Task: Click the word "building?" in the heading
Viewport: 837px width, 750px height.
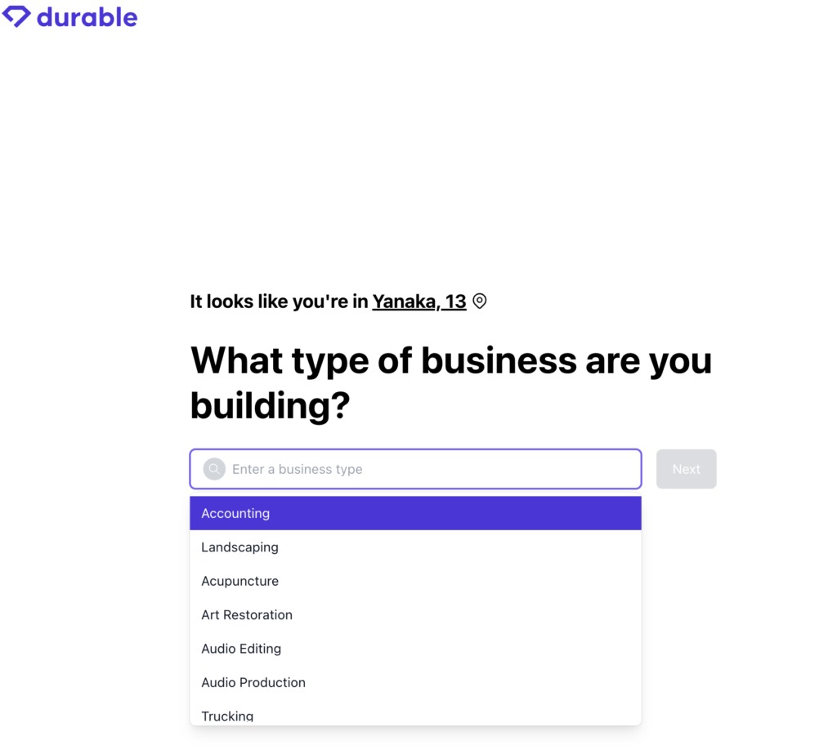Action: pyautogui.click(x=270, y=405)
